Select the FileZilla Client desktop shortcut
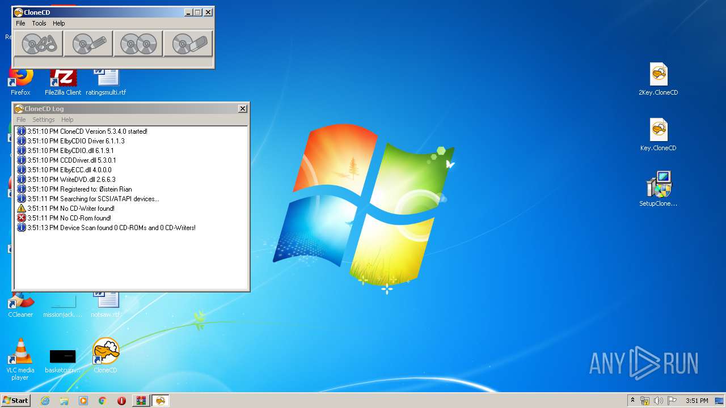This screenshot has height=408, width=726. pyautogui.click(x=63, y=82)
